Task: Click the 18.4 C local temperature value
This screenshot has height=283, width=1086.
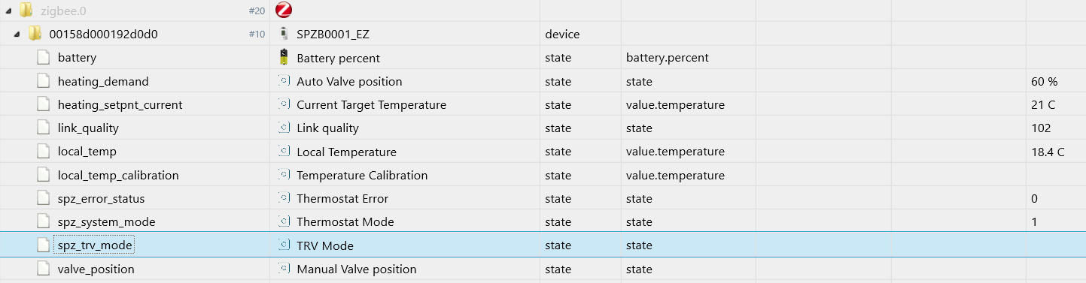Action: tap(1048, 152)
